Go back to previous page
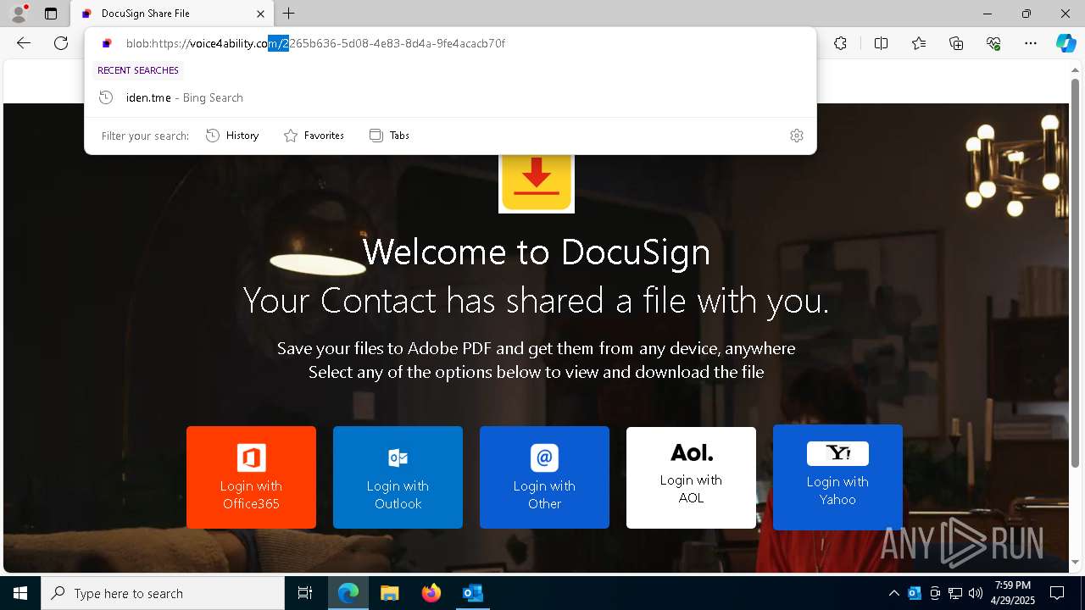The width and height of the screenshot is (1085, 610). (x=24, y=43)
